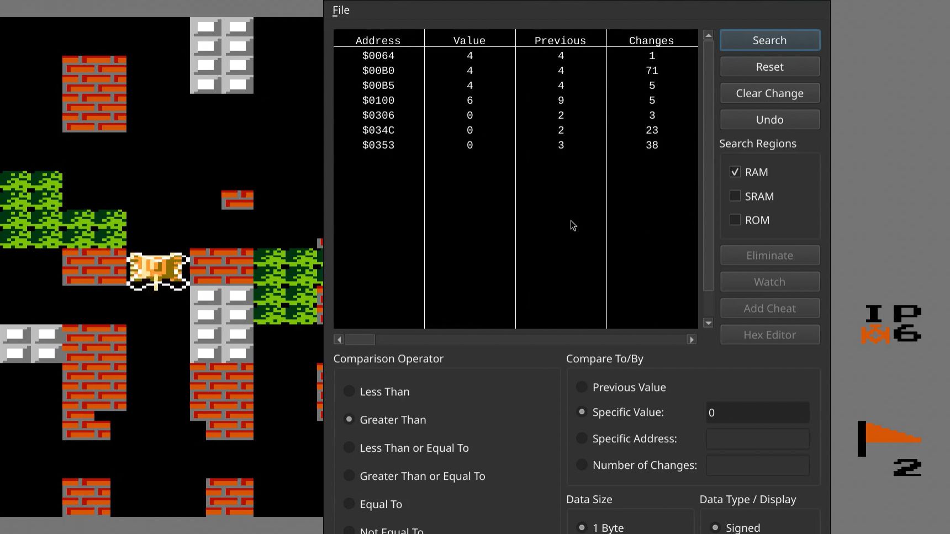The width and height of the screenshot is (950, 534).
Task: Click the Add Cheat button
Action: 769,309
